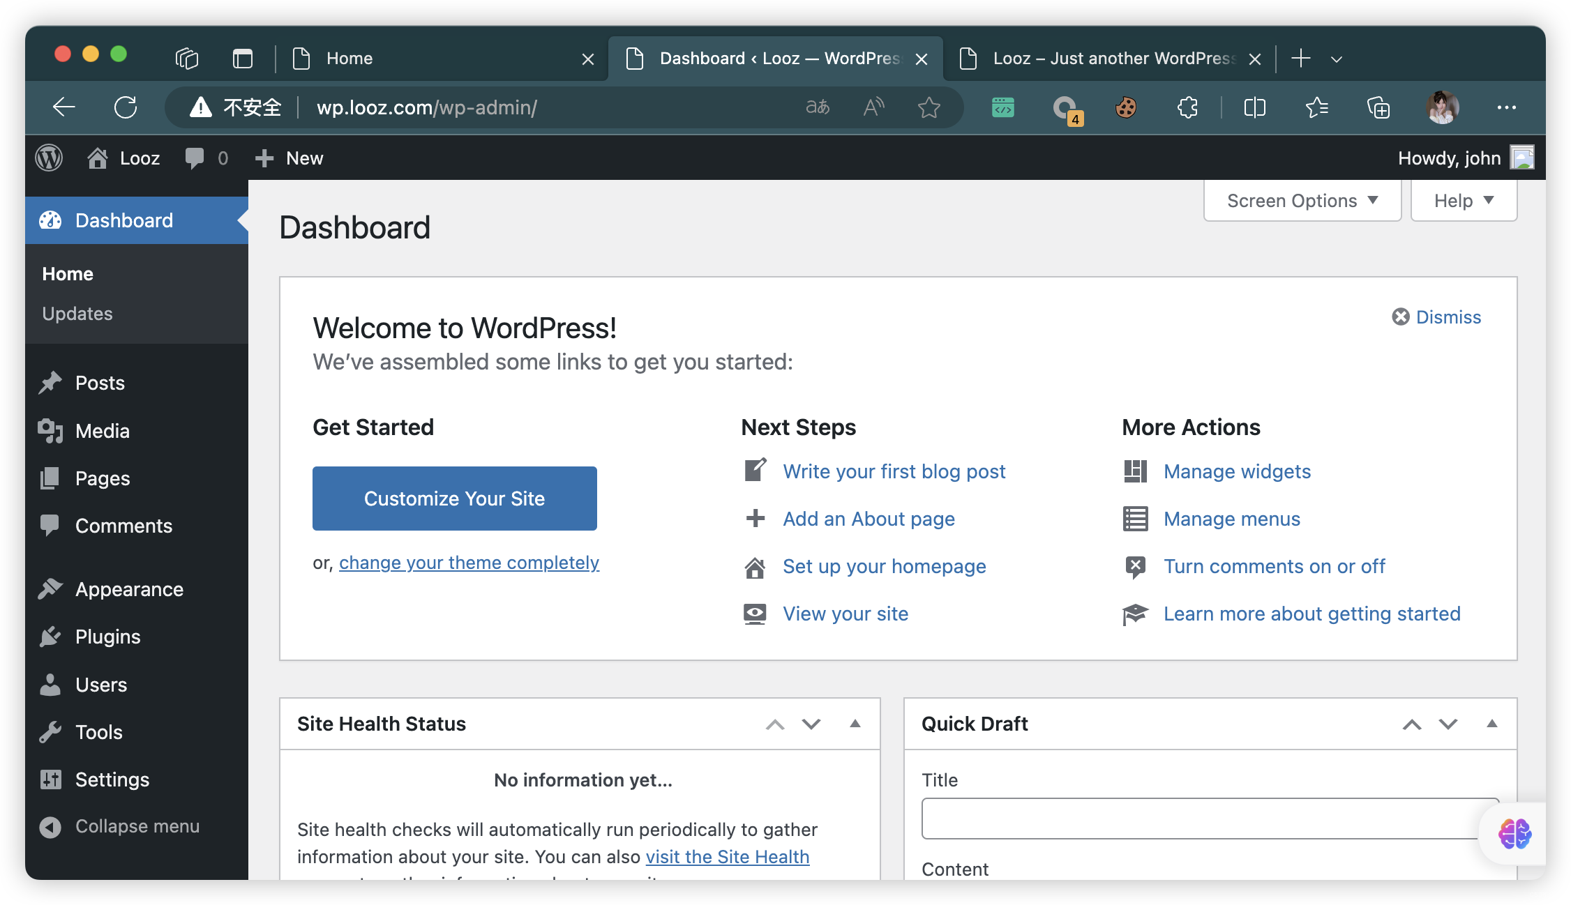1571x905 pixels.
Task: Open favorites list icon in toolbar
Action: (x=1316, y=107)
